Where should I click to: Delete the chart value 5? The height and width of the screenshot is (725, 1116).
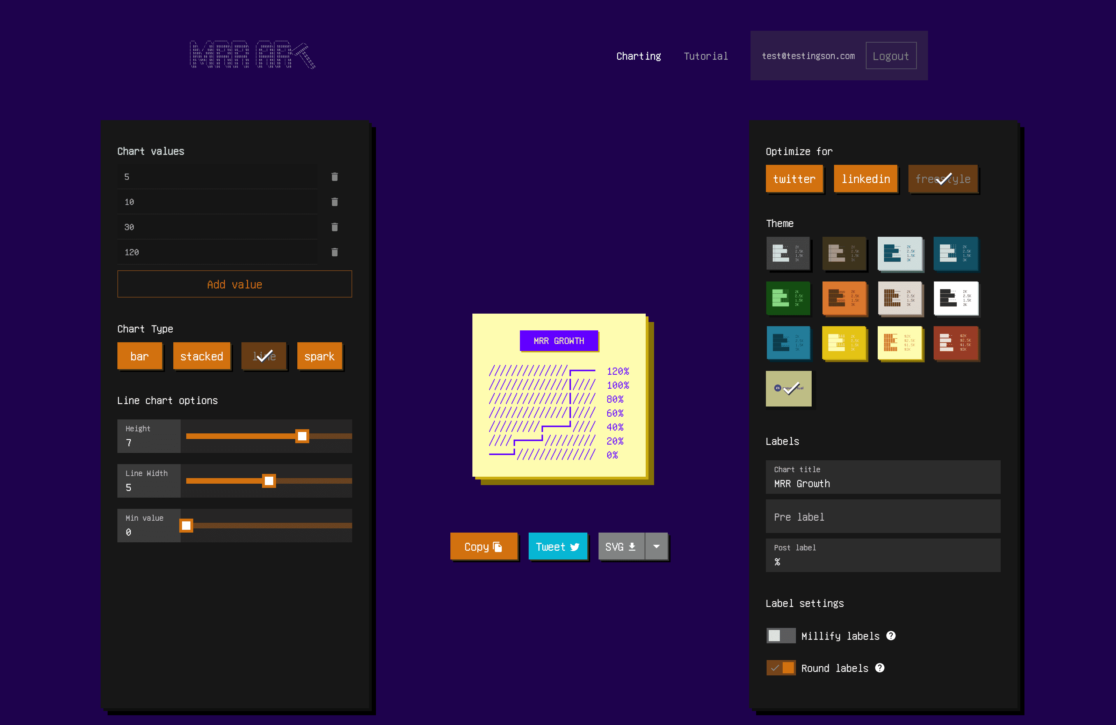click(334, 177)
